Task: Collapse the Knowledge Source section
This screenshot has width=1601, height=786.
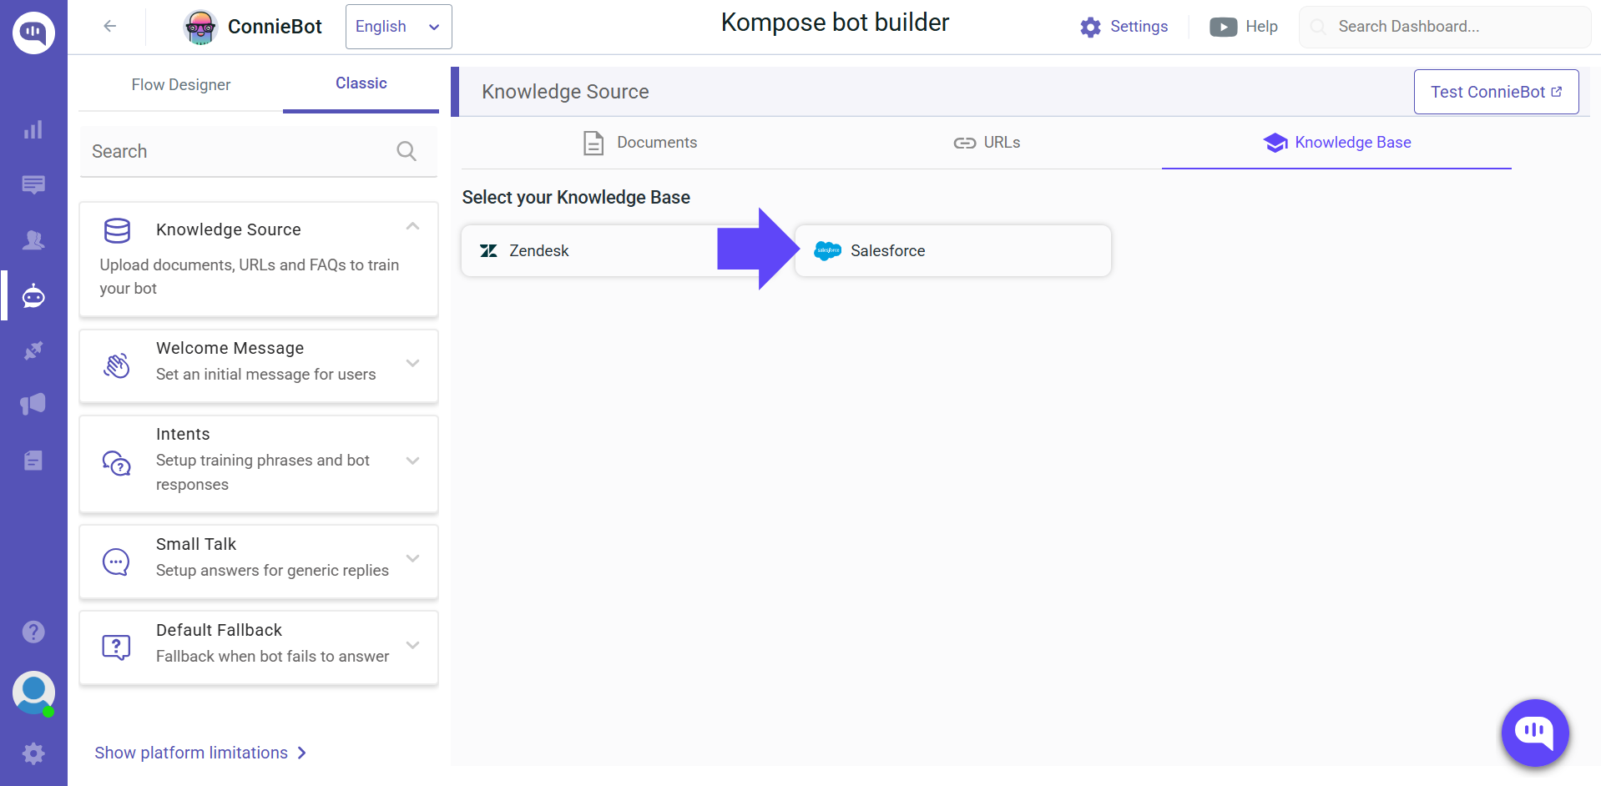Action: (412, 226)
